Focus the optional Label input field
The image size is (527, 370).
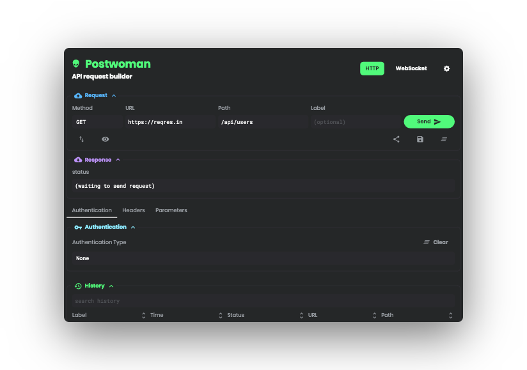pyautogui.click(x=355, y=122)
